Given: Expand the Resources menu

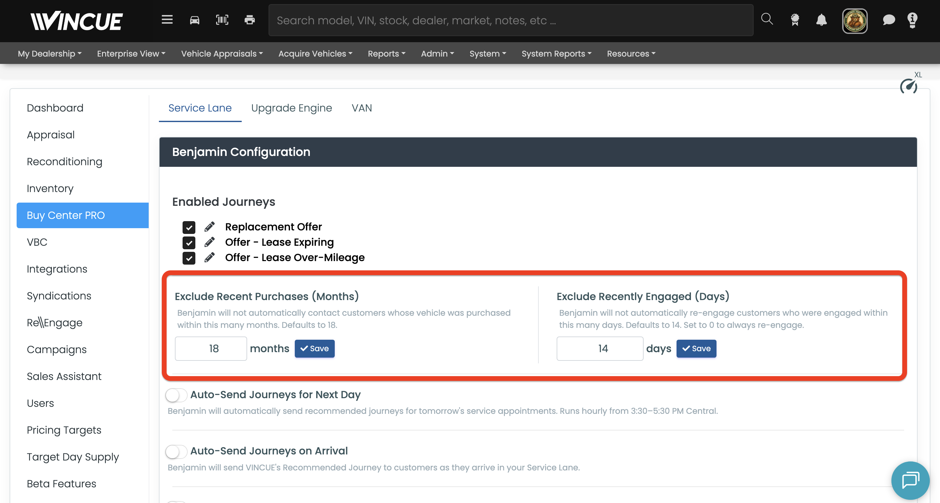Looking at the screenshot, I should tap(631, 54).
